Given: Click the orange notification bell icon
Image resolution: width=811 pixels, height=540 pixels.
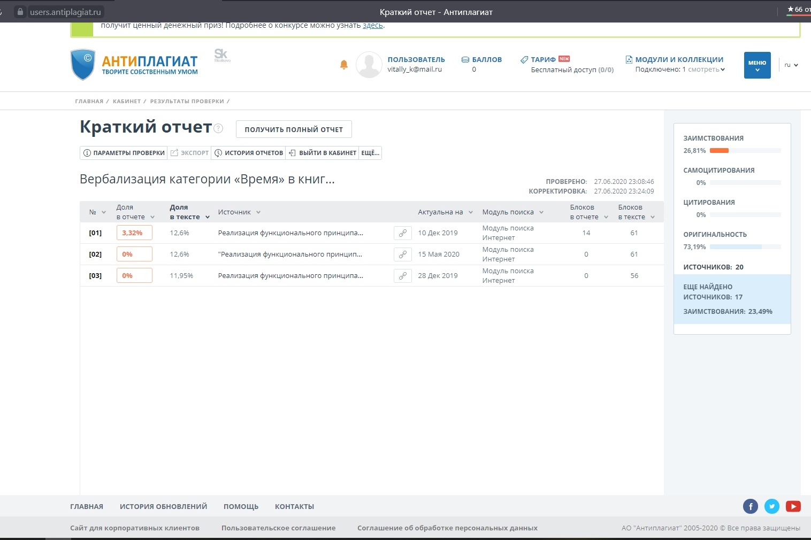Looking at the screenshot, I should 344,65.
